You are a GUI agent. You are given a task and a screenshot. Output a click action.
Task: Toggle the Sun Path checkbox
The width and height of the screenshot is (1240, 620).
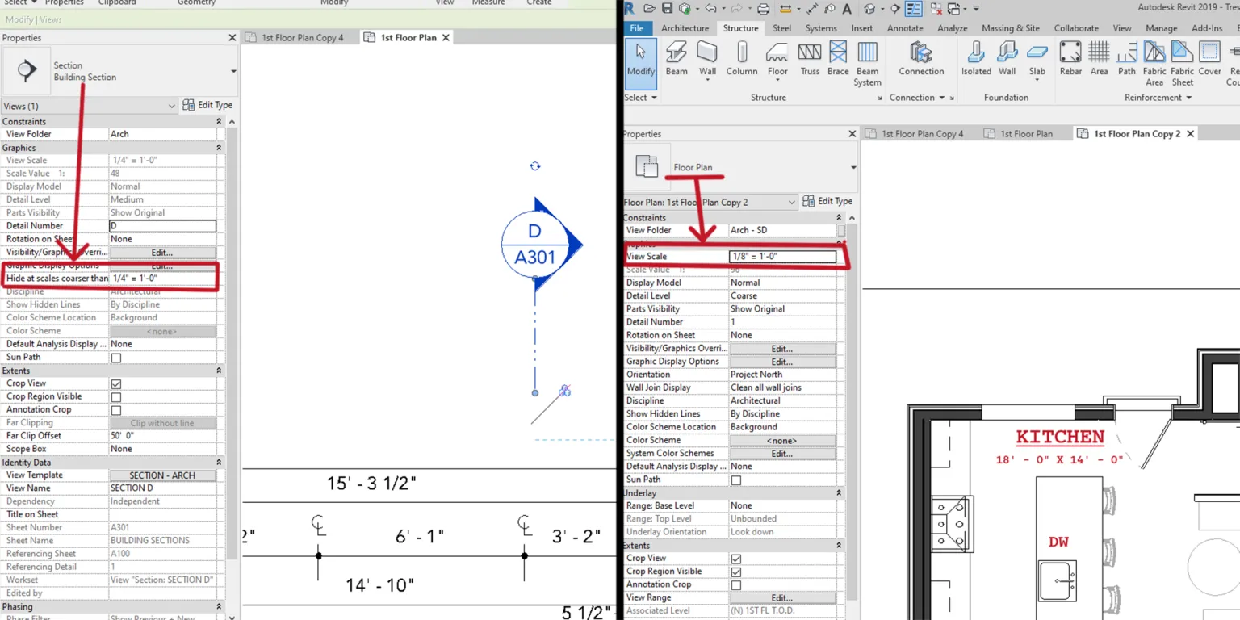(x=735, y=479)
